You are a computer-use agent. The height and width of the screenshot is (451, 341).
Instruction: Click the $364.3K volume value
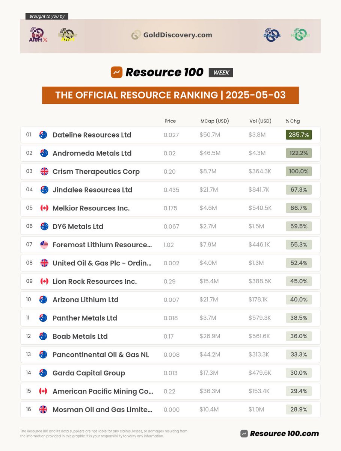point(260,172)
